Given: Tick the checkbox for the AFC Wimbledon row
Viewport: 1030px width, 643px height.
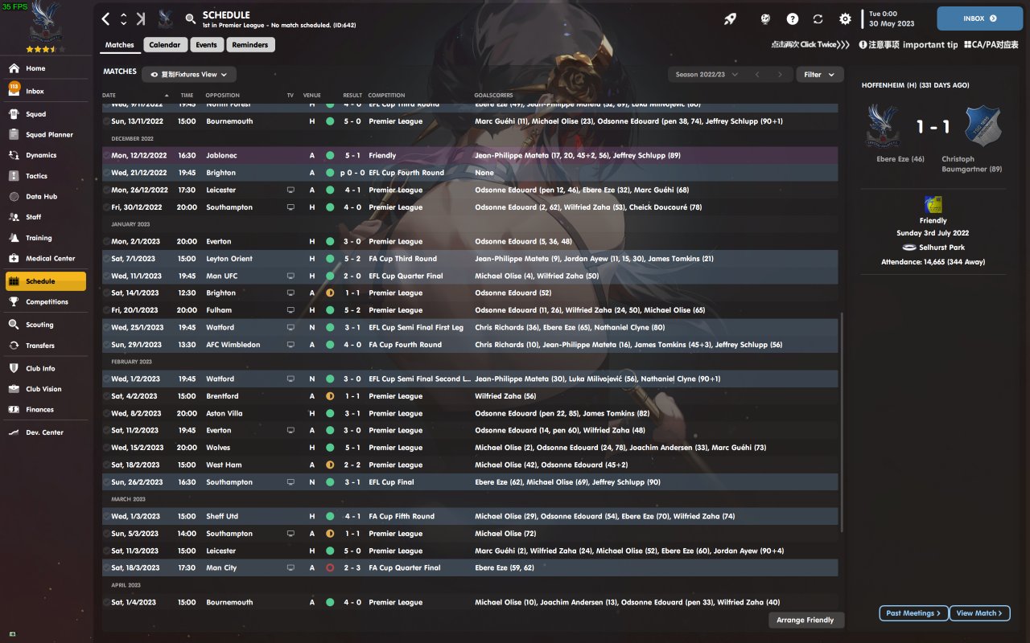Looking at the screenshot, I should (x=107, y=345).
